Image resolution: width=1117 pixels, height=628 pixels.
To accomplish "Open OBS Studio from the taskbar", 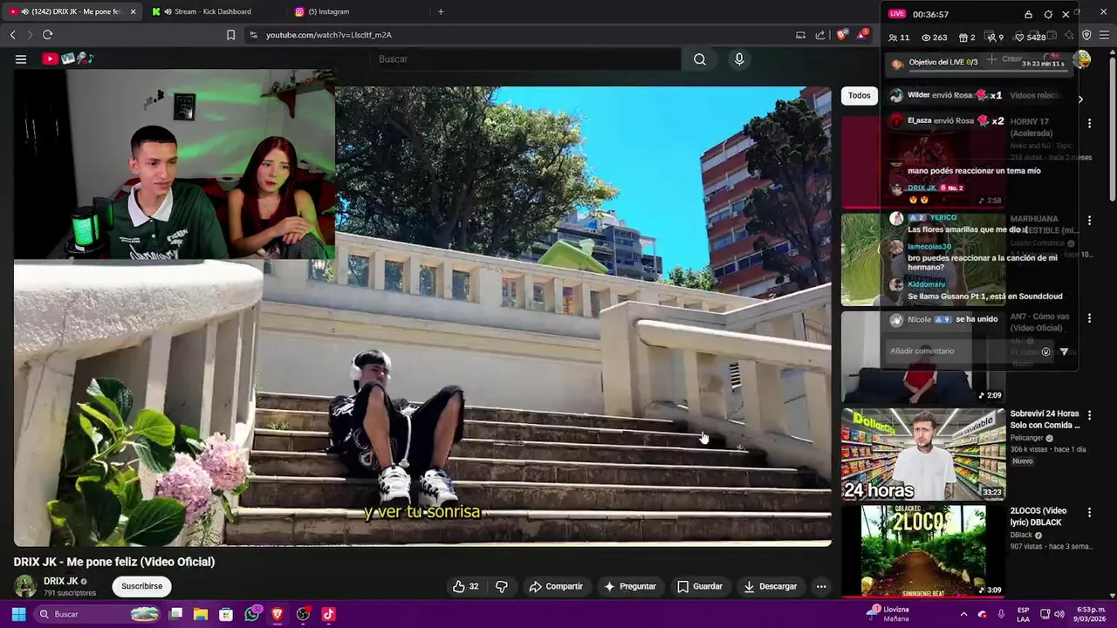I will pos(303,614).
